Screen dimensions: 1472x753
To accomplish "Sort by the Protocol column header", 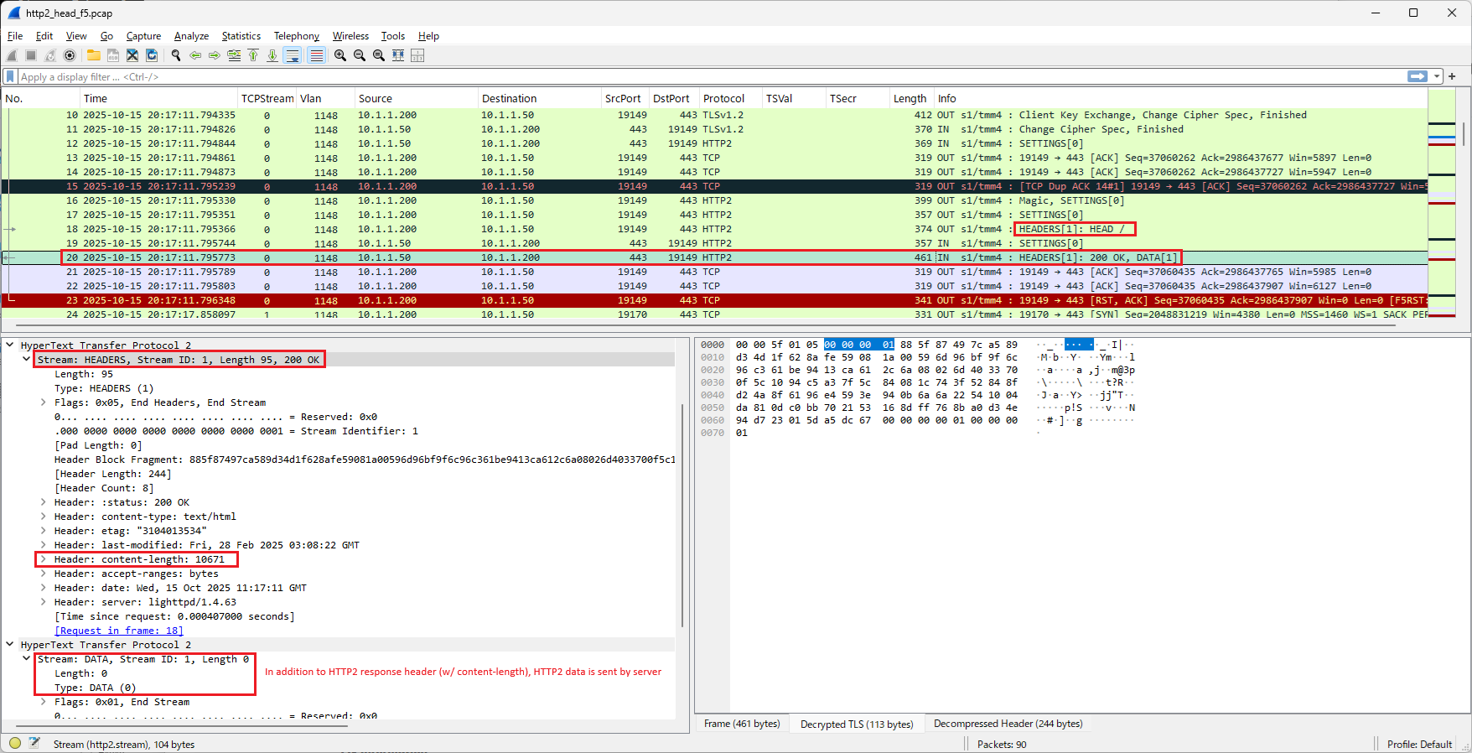I will click(731, 98).
